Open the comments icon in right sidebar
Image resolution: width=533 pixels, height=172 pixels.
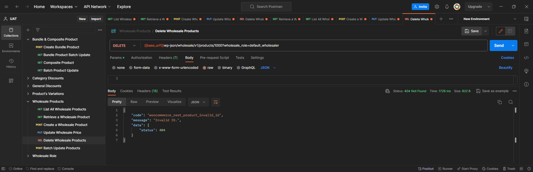click(526, 44)
